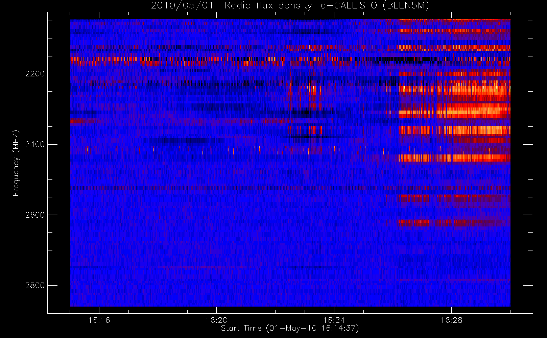Click the 2200 frequency tick label
547x338 pixels.
[x=35, y=74]
